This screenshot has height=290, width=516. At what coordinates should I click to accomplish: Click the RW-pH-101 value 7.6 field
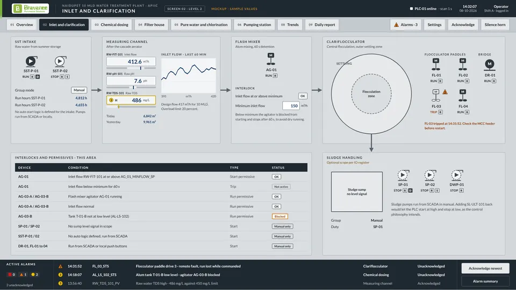coord(131,81)
